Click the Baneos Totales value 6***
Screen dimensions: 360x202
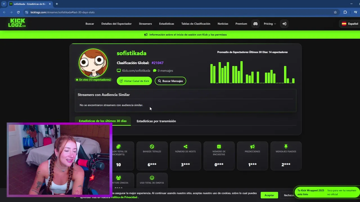tap(152, 165)
